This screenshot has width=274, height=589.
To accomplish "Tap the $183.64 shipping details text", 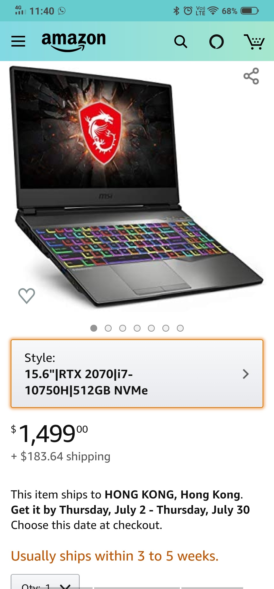I will coord(61,456).
